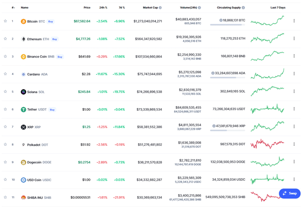Open Solana's last 7 days sparkline chart
Screen dimensions: 303x208
tap(268, 91)
